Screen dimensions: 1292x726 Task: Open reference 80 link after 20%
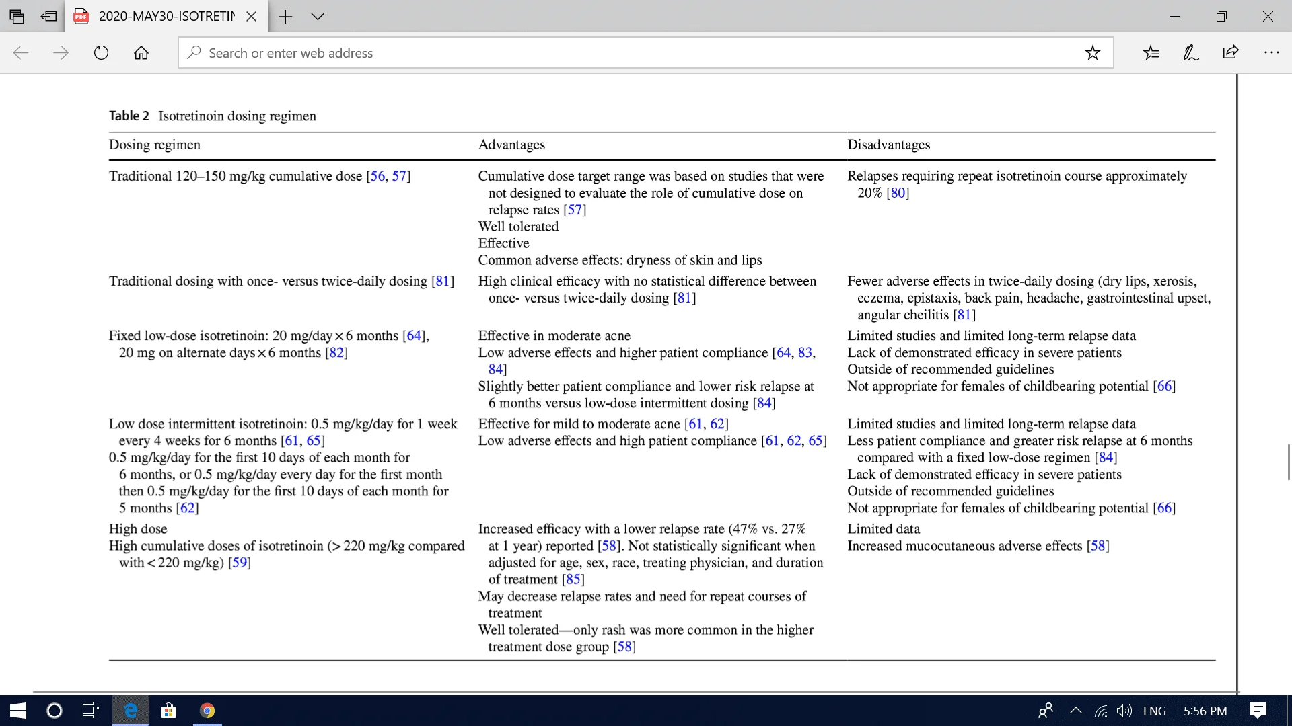point(898,193)
